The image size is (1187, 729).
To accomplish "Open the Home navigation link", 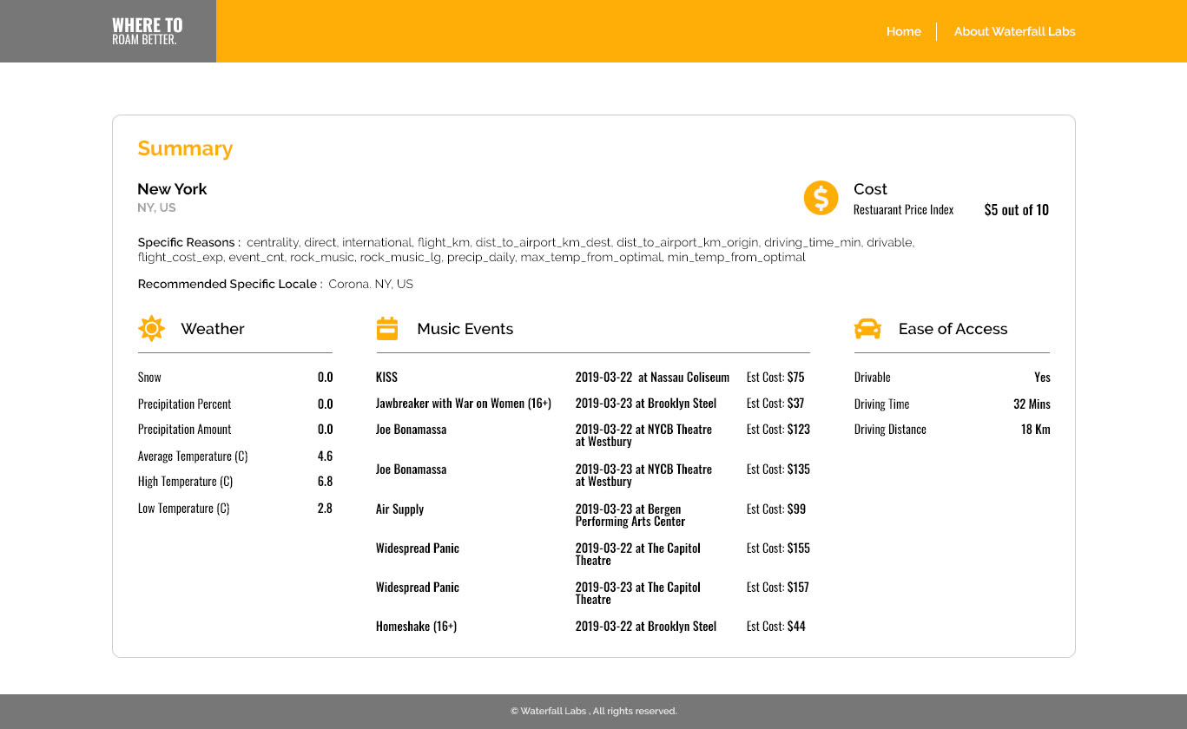I will [903, 31].
